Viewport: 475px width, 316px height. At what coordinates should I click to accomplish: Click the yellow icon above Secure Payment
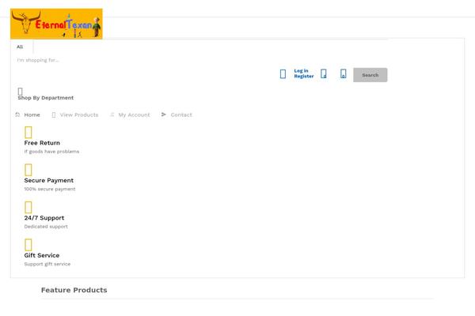tap(28, 170)
